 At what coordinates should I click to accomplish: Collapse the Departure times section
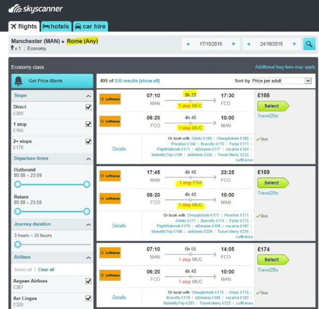click(x=88, y=158)
